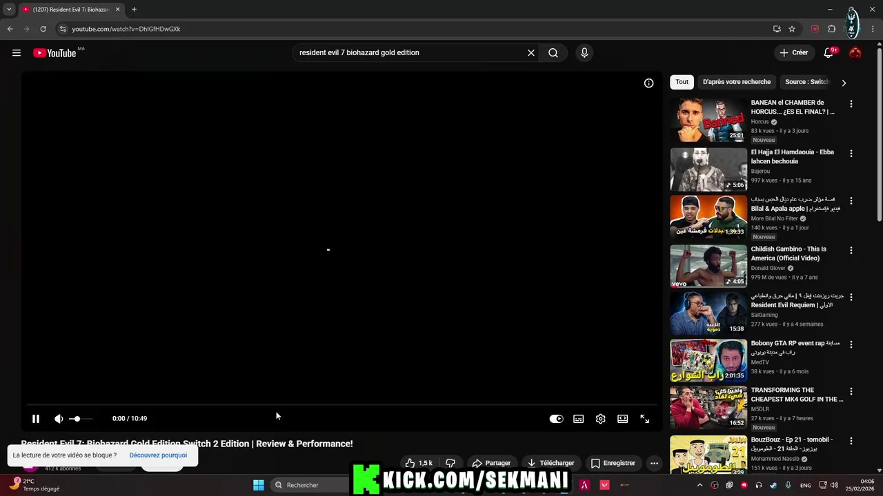Reload the page in browser
The width and height of the screenshot is (883, 496).
[x=43, y=29]
